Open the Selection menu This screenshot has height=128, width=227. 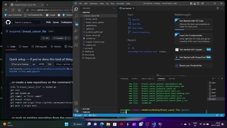(x=94, y=4)
